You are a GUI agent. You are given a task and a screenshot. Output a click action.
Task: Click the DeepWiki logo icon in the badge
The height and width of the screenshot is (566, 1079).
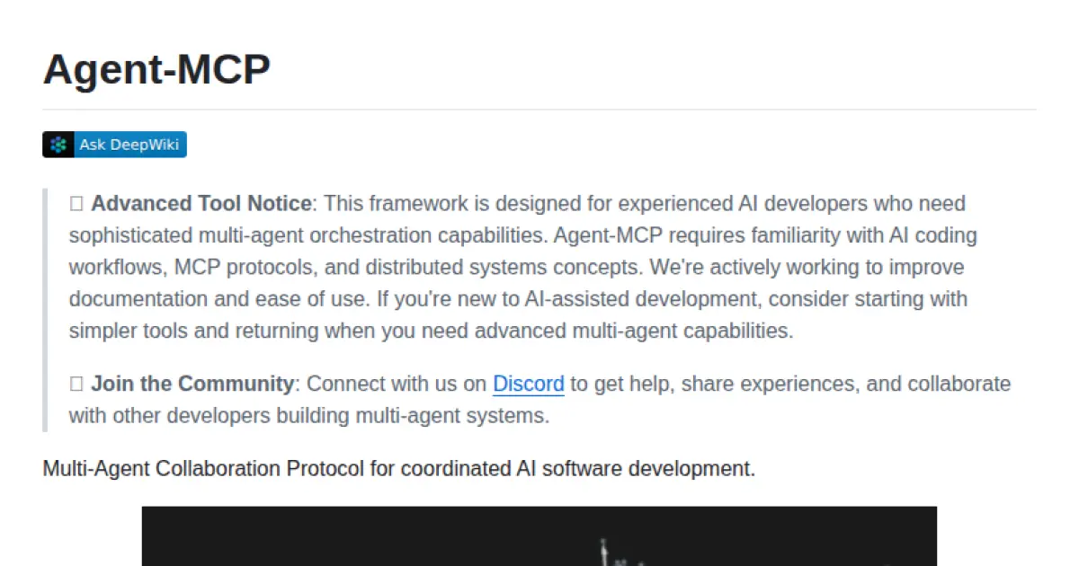(58, 145)
